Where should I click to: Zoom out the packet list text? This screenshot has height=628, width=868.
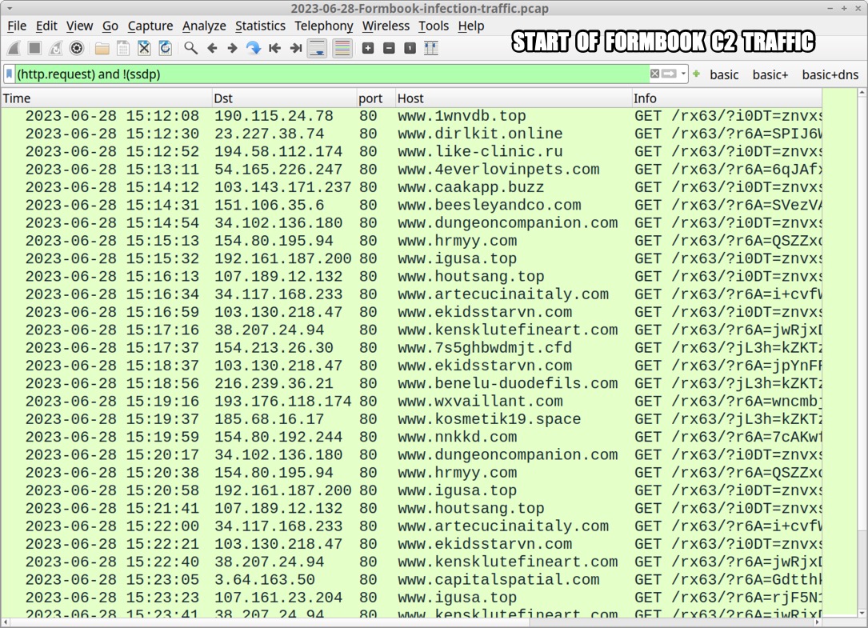pos(389,48)
